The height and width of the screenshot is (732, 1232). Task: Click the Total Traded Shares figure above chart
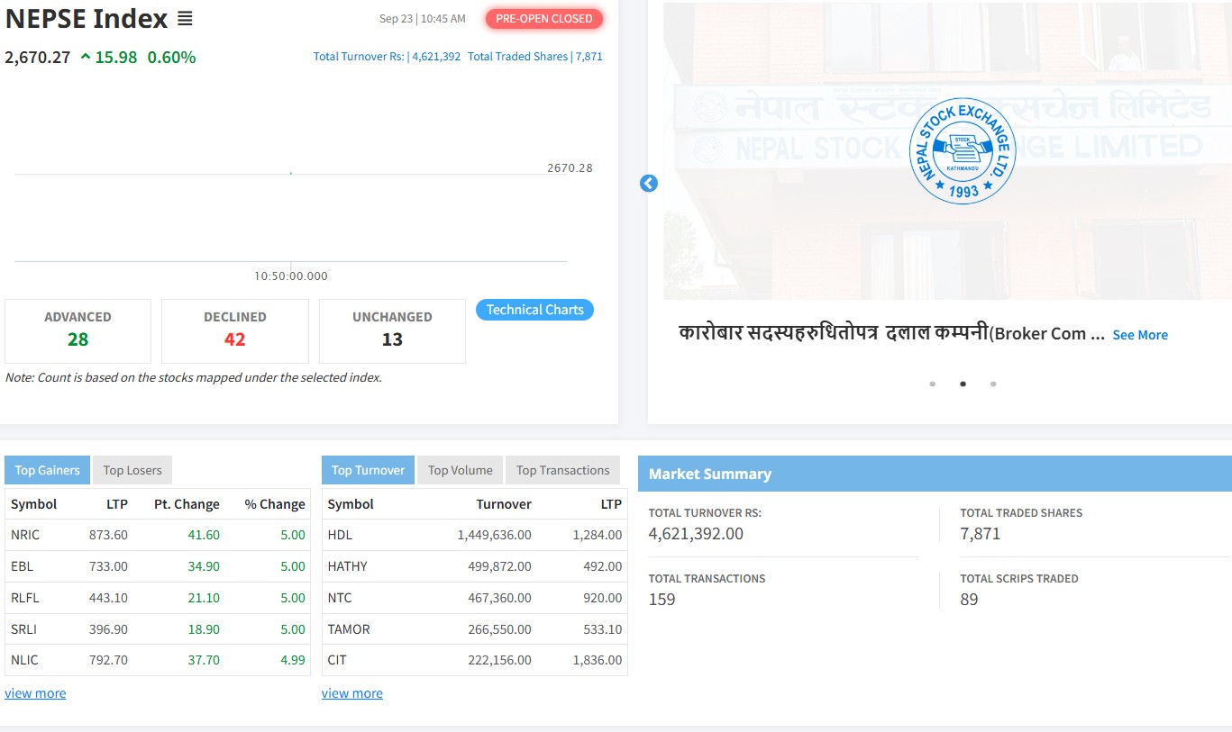pyautogui.click(x=535, y=56)
